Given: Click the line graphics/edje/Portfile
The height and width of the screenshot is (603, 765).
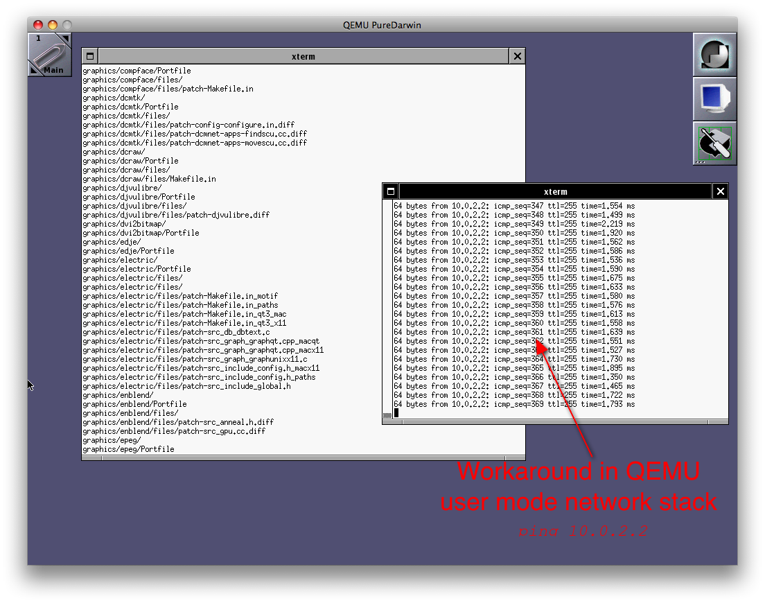Looking at the screenshot, I should point(128,251).
